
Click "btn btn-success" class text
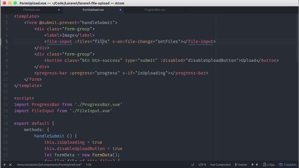pyautogui.click(x=101, y=60)
